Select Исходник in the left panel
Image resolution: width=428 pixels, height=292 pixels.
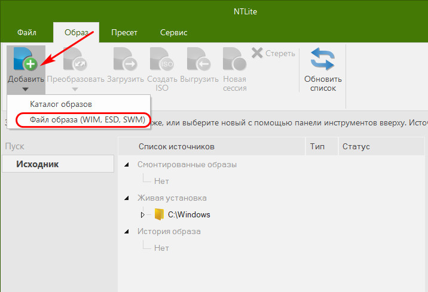point(58,164)
